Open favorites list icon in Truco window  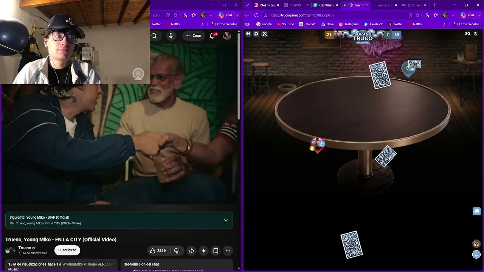[436, 15]
